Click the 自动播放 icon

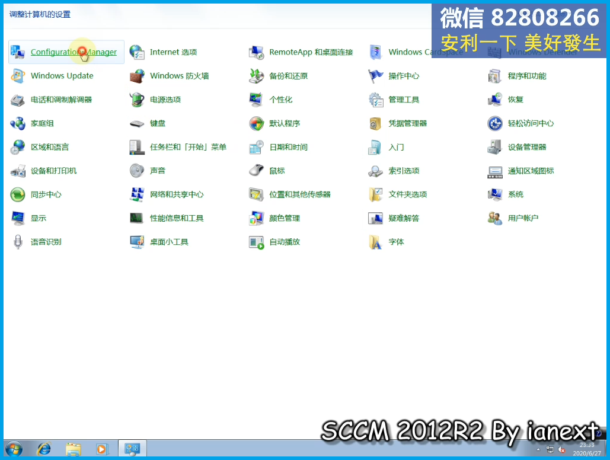click(256, 242)
